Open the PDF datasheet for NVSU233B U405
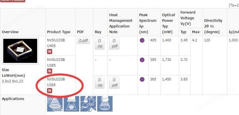 (83, 41)
